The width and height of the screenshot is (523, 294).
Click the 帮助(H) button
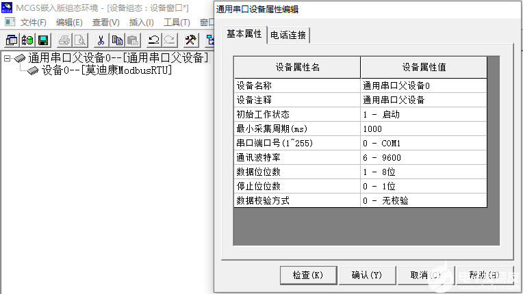click(485, 276)
